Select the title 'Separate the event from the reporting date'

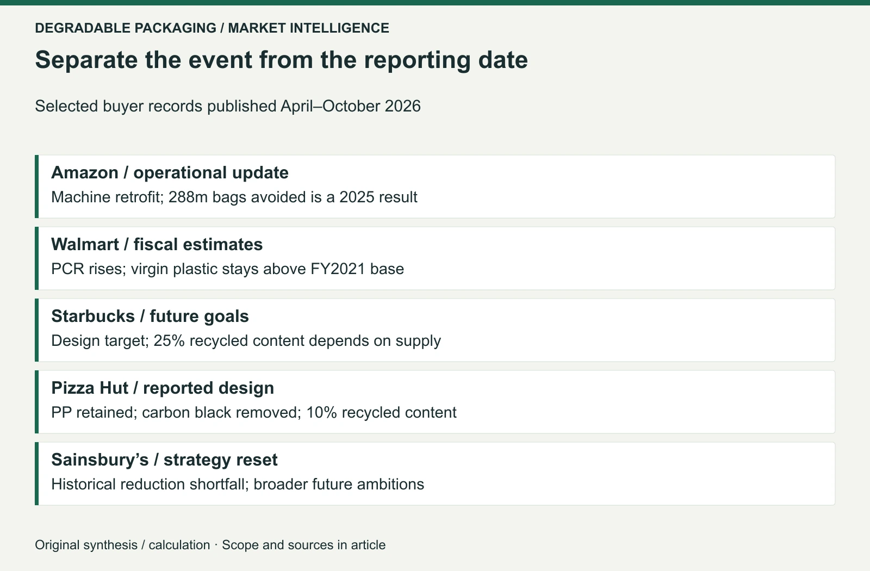tap(282, 60)
